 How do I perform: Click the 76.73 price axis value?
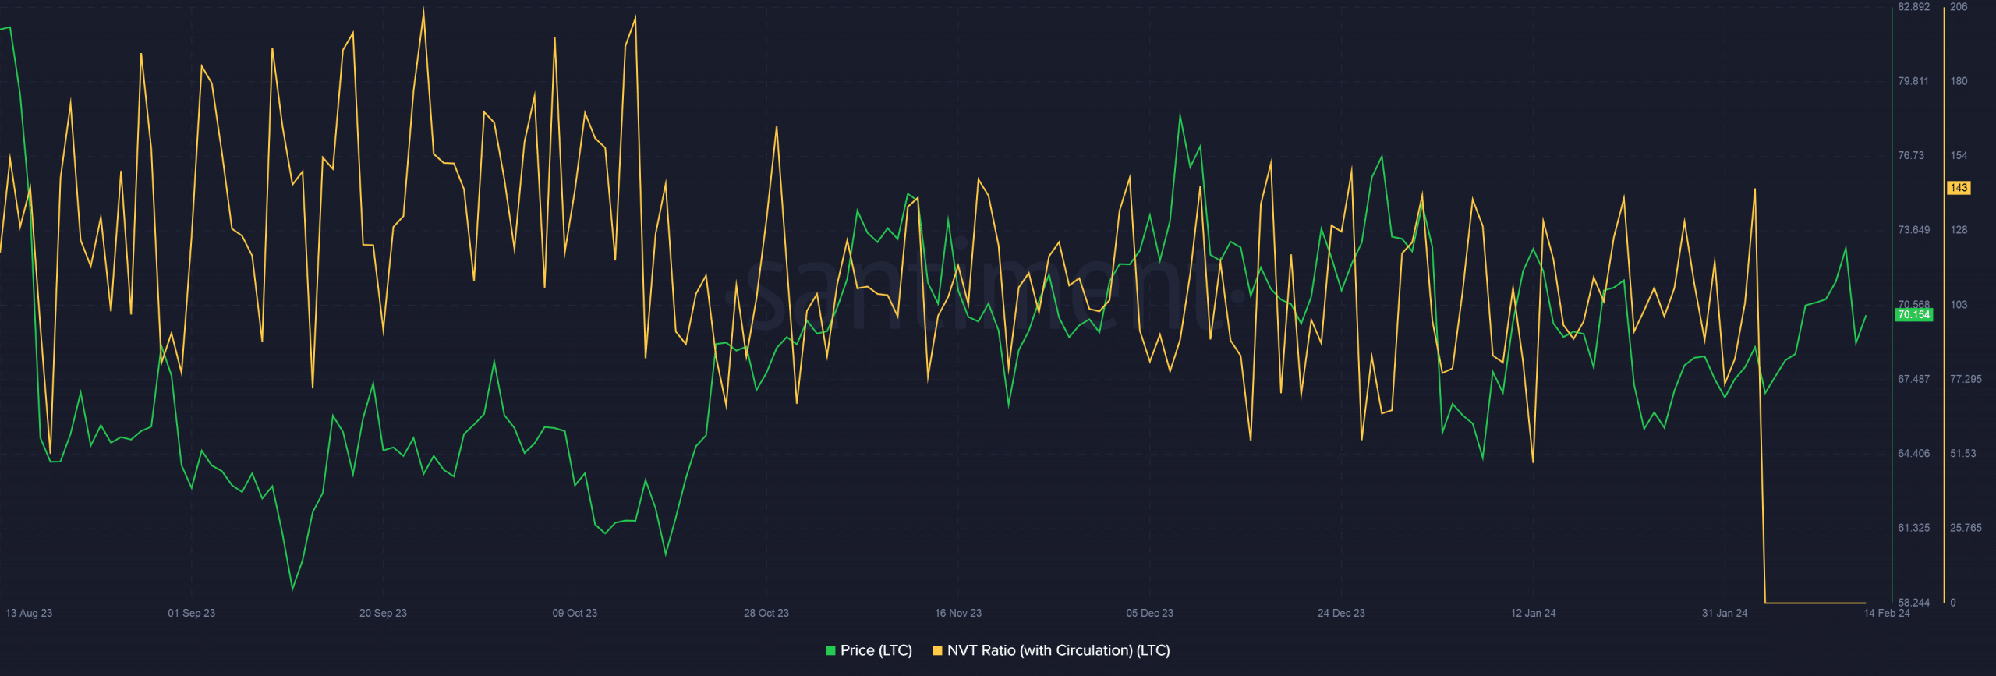click(x=1911, y=156)
